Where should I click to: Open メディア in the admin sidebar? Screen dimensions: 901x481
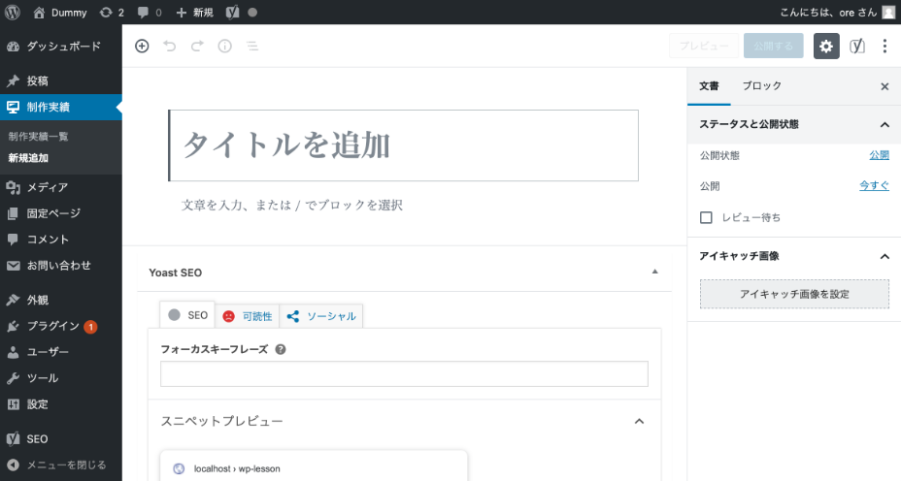pyautogui.click(x=47, y=187)
